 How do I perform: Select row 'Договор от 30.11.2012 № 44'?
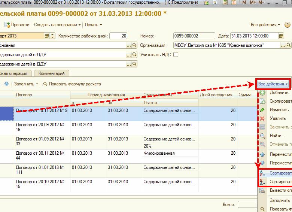pos(128,157)
